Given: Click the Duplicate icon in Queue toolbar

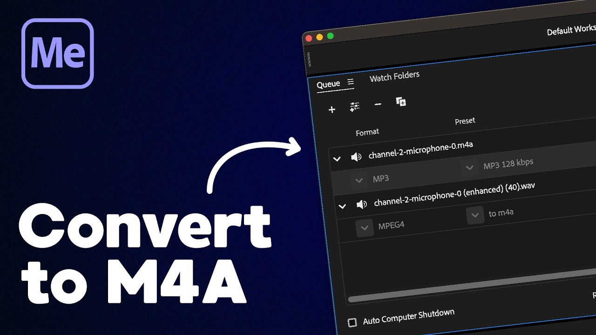Looking at the screenshot, I should [x=400, y=101].
